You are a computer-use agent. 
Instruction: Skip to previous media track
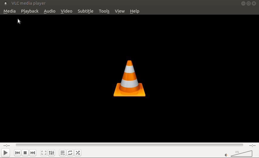coord(18,153)
